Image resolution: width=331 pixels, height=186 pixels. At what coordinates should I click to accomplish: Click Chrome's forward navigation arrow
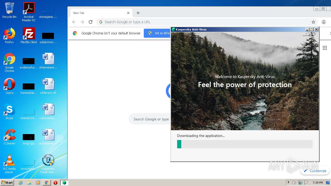coord(82,22)
